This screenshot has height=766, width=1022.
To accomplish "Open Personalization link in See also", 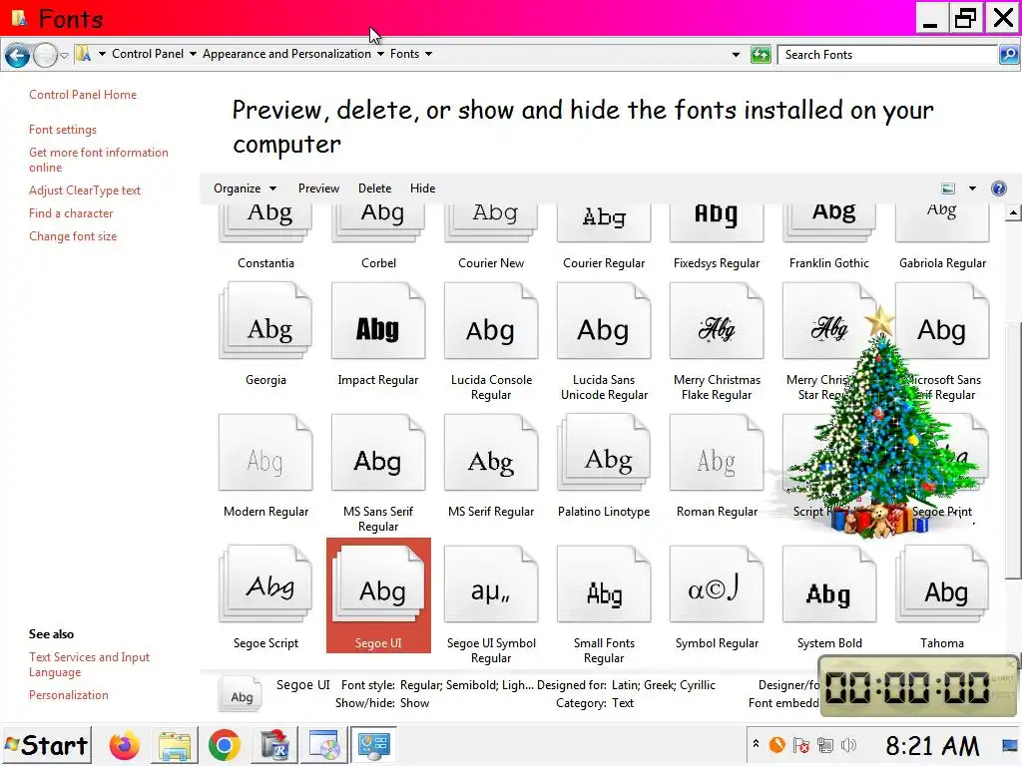I will (69, 695).
